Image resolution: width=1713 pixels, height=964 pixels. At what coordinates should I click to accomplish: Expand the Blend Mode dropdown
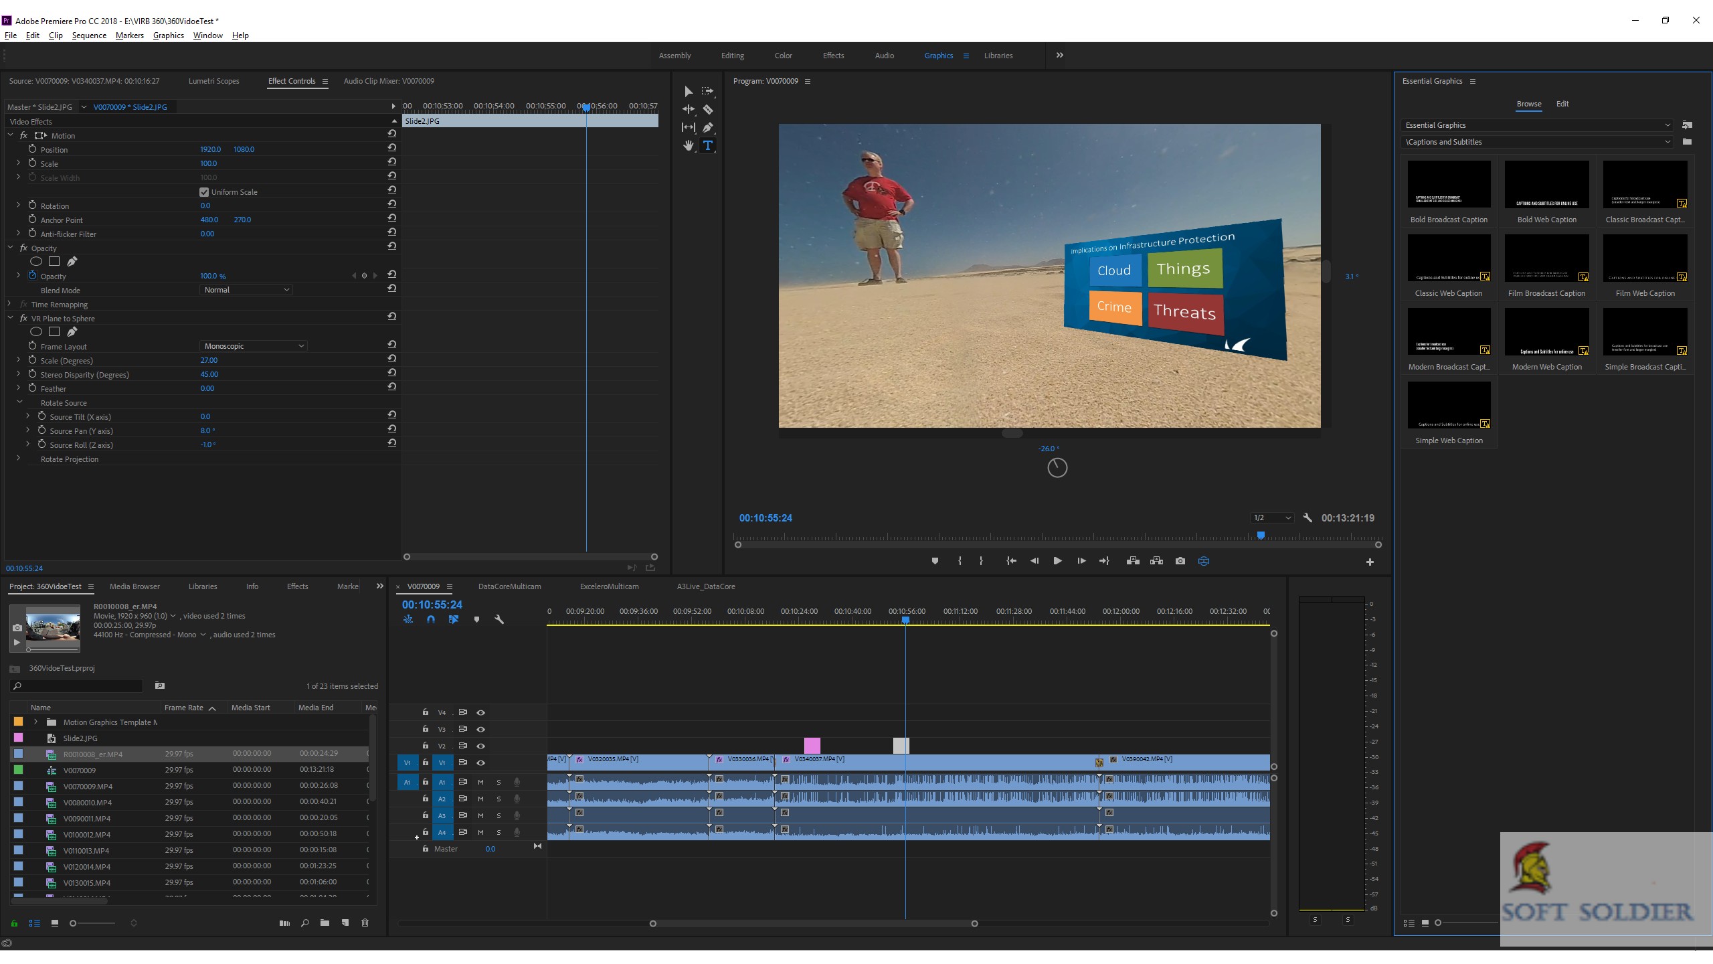(x=244, y=290)
